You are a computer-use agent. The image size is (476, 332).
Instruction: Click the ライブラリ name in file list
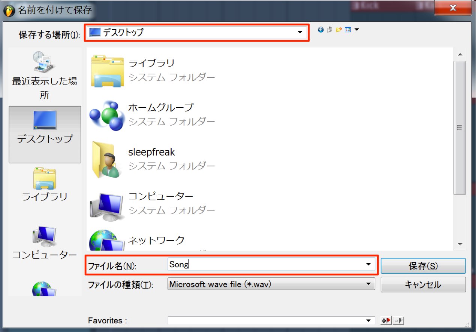point(151,63)
